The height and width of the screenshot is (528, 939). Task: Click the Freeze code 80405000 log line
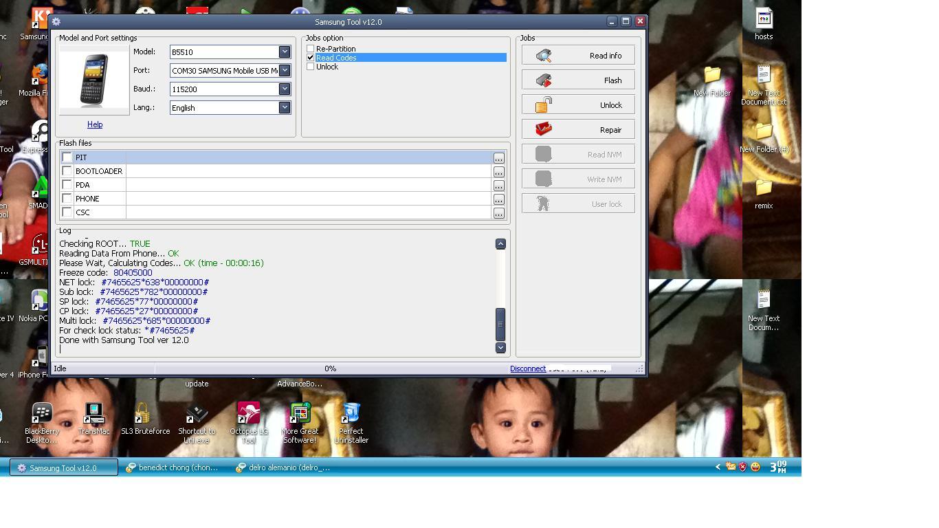point(106,273)
